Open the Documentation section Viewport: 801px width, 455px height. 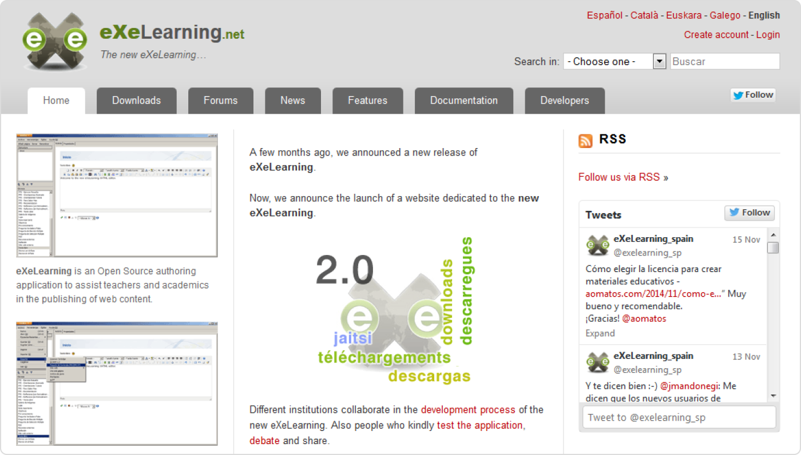463,100
